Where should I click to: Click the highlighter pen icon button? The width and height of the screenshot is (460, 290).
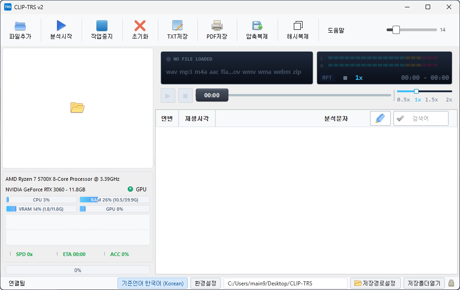point(380,118)
